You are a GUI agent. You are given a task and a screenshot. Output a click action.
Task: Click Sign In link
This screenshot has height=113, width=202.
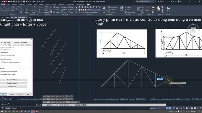[161, 1]
